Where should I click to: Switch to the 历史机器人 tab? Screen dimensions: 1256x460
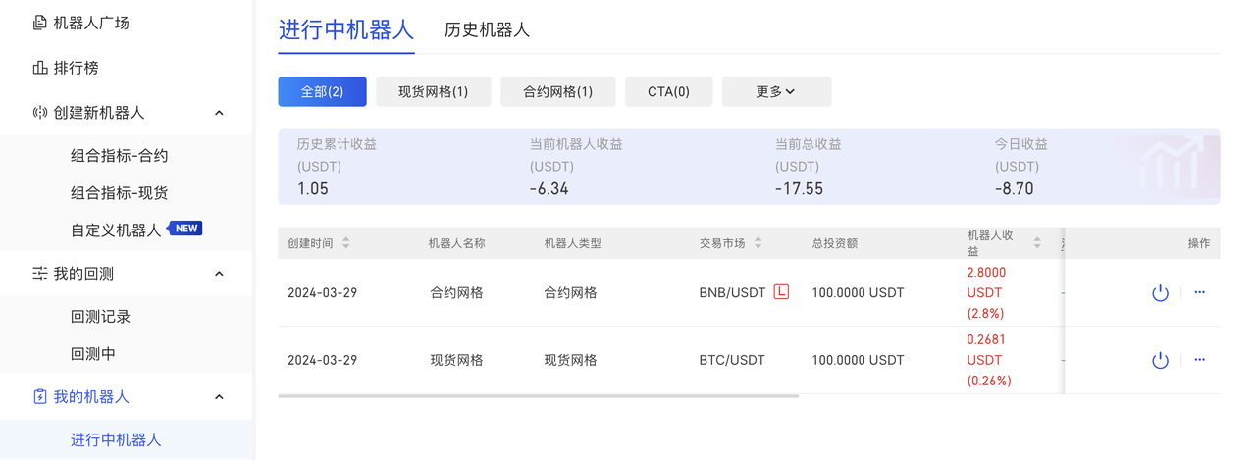pyautogui.click(x=487, y=30)
